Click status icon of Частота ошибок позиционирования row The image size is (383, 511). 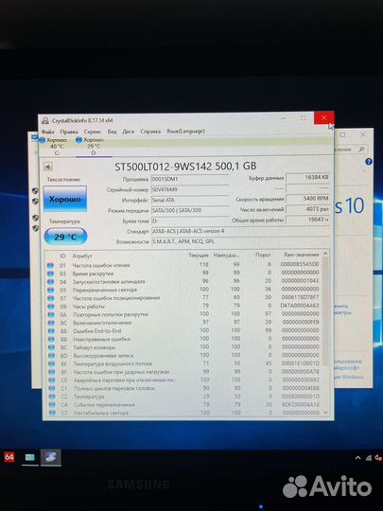51,298
